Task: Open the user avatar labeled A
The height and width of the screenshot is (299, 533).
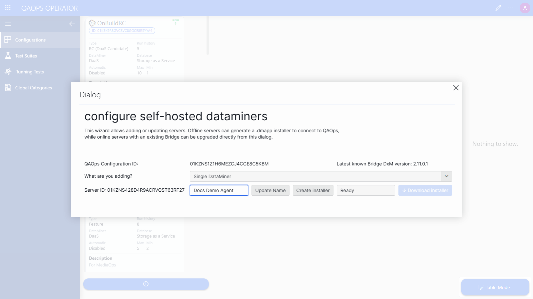Action: click(x=525, y=8)
